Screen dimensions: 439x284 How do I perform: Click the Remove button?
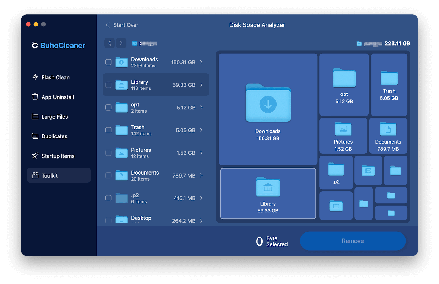pos(353,241)
